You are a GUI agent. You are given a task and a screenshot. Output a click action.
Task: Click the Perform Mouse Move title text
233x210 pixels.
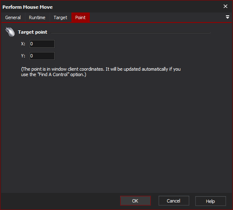pyautogui.click(x=28, y=7)
